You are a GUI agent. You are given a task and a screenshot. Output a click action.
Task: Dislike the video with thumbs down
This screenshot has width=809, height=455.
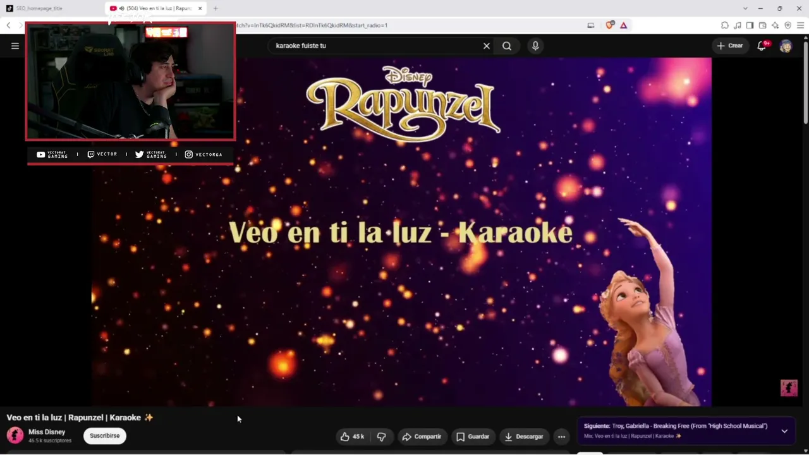(x=381, y=437)
